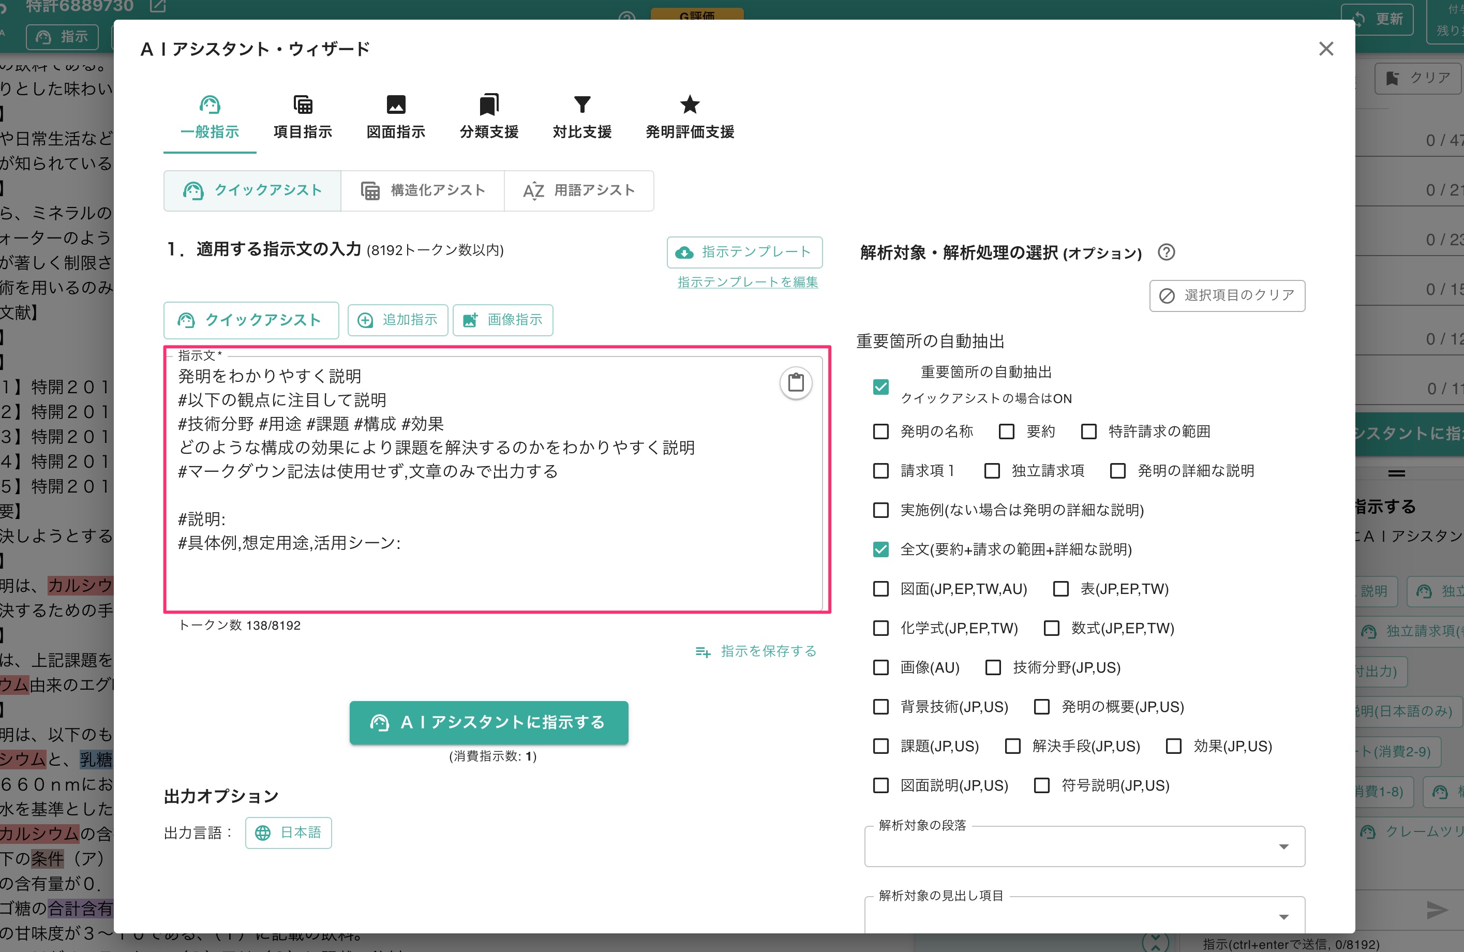Viewport: 1464px width, 952px height.
Task: Click 指示 button in background toolbar
Action: click(62, 37)
